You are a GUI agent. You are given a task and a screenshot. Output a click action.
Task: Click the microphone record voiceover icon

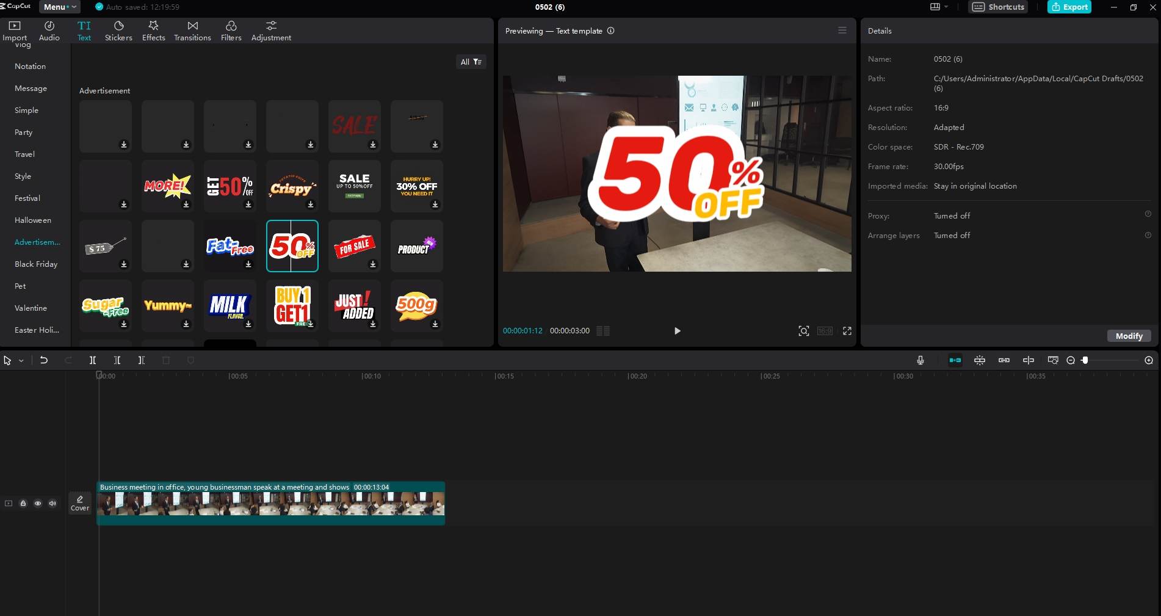click(x=920, y=360)
